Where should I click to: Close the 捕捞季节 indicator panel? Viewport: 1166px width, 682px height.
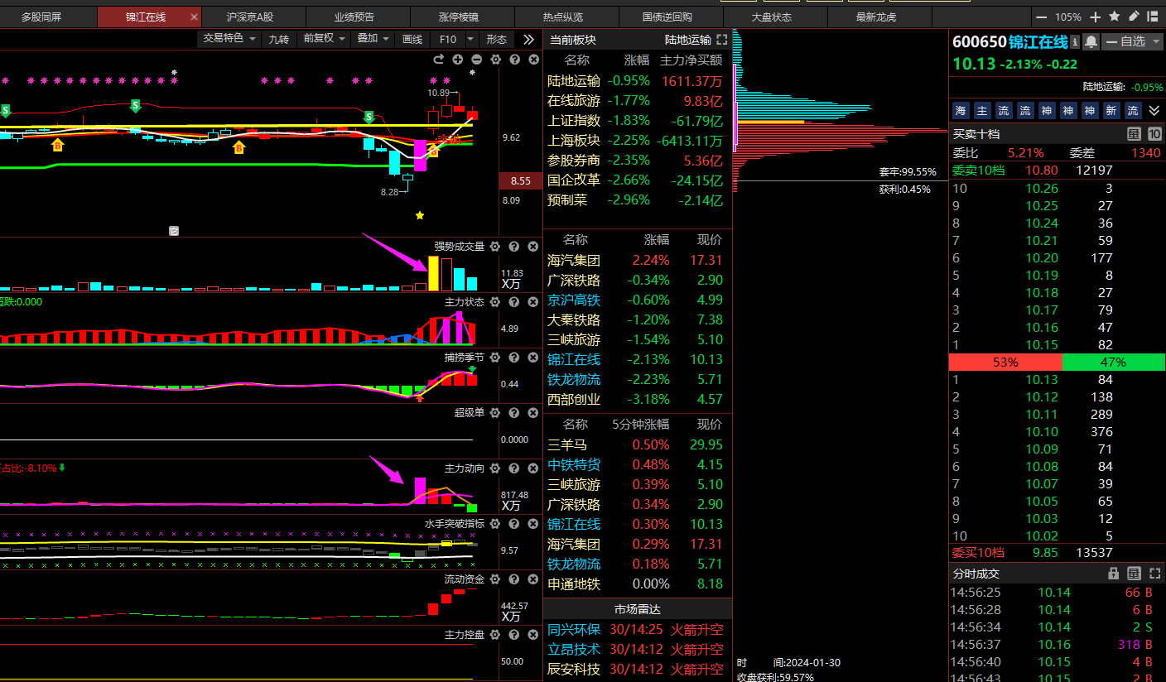coord(533,358)
